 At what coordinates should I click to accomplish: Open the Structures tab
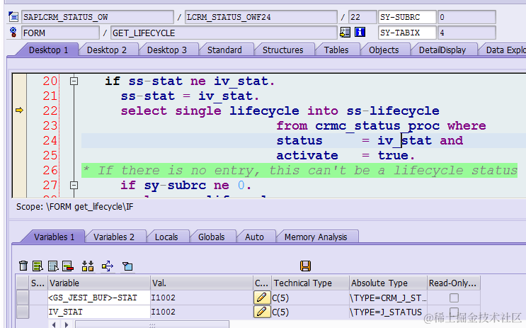click(282, 50)
